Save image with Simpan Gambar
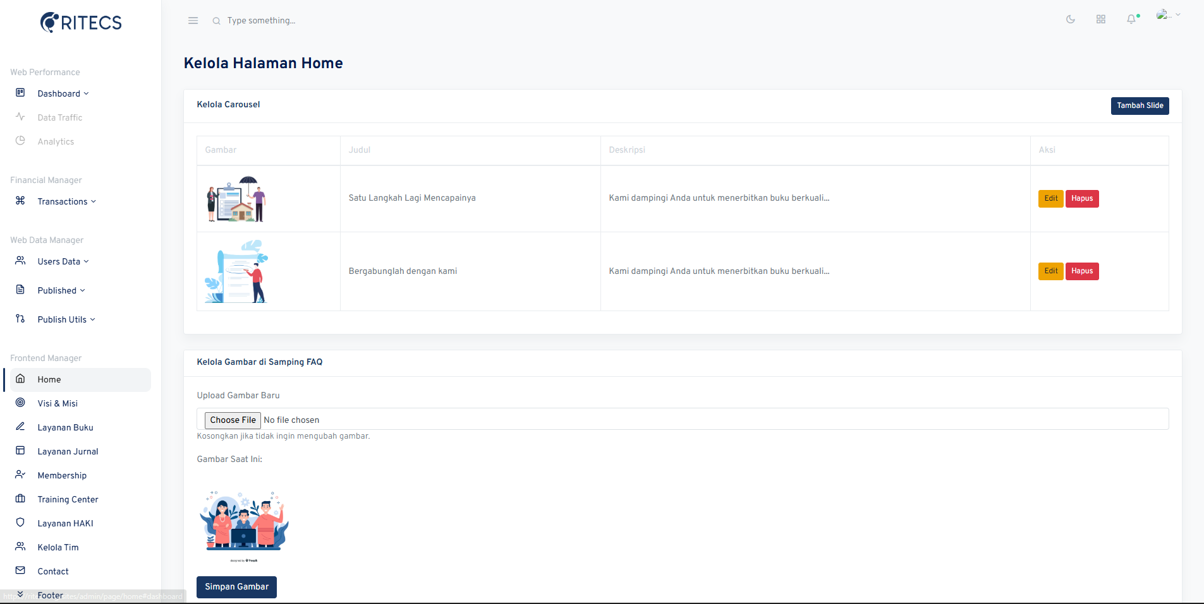The height and width of the screenshot is (604, 1204). (236, 587)
